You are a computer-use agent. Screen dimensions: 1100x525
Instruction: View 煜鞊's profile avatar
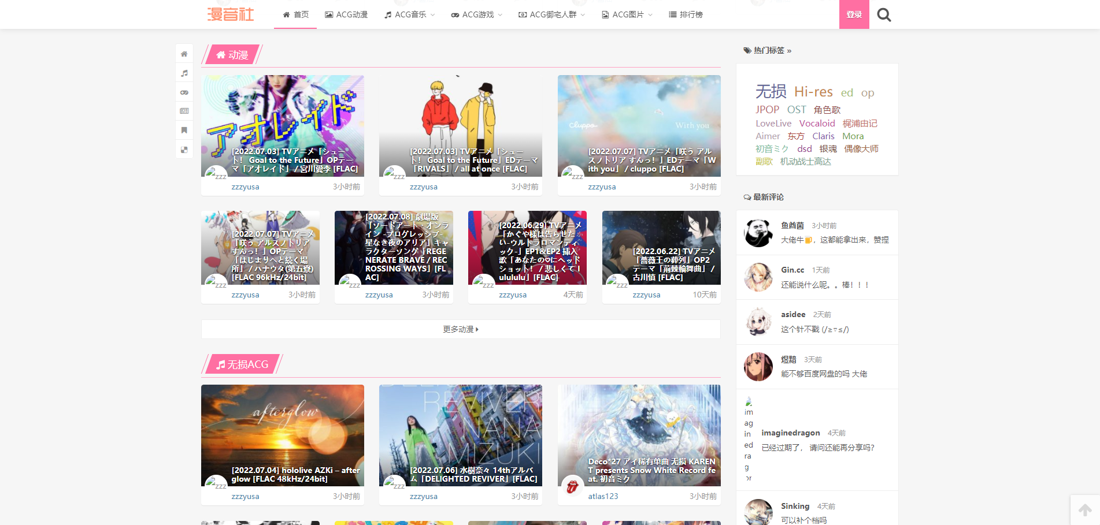(x=758, y=367)
